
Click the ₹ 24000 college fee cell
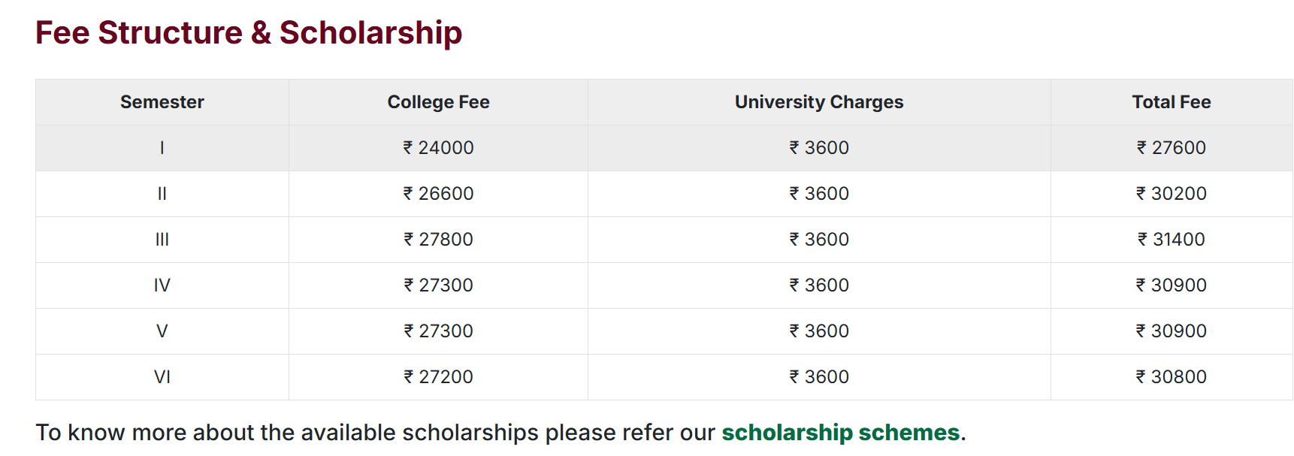tap(438, 148)
